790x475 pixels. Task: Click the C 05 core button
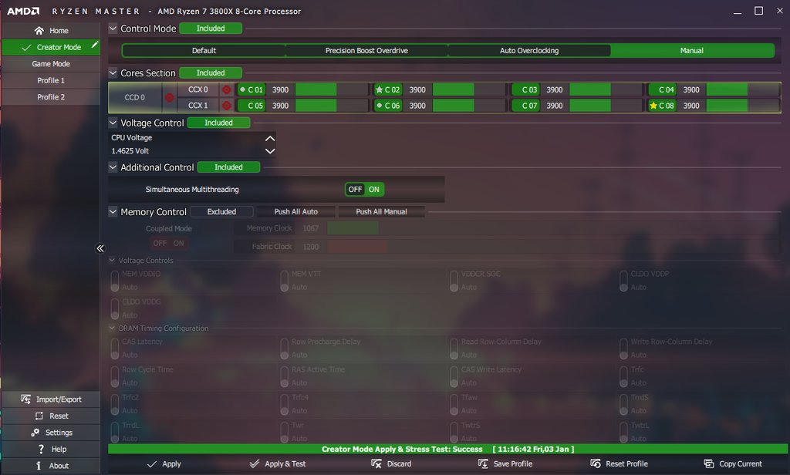[252, 106]
